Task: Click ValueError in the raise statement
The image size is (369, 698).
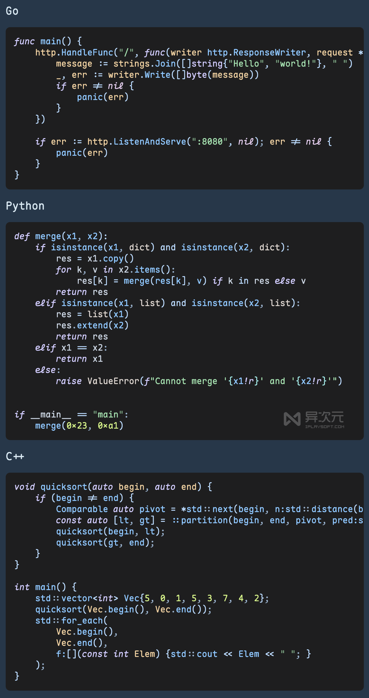Action: (x=113, y=381)
